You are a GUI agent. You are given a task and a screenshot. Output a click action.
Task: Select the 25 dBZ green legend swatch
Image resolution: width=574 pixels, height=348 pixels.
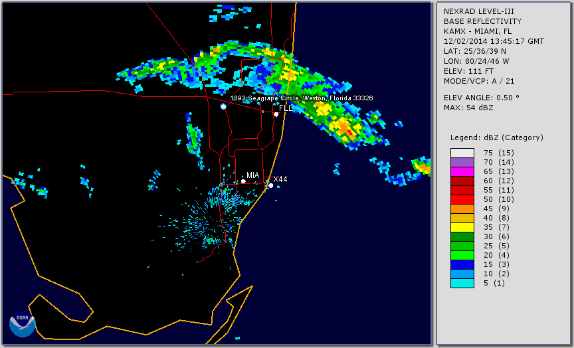462,246
